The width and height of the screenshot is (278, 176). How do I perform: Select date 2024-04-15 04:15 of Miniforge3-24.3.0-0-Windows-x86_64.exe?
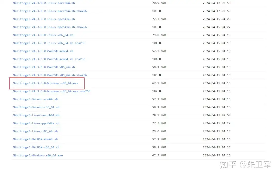pyautogui.click(x=217, y=83)
